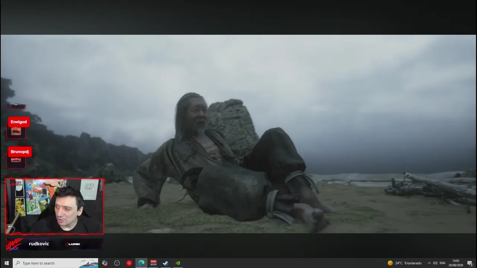Click the LUMEI sponsor logo

72,244
